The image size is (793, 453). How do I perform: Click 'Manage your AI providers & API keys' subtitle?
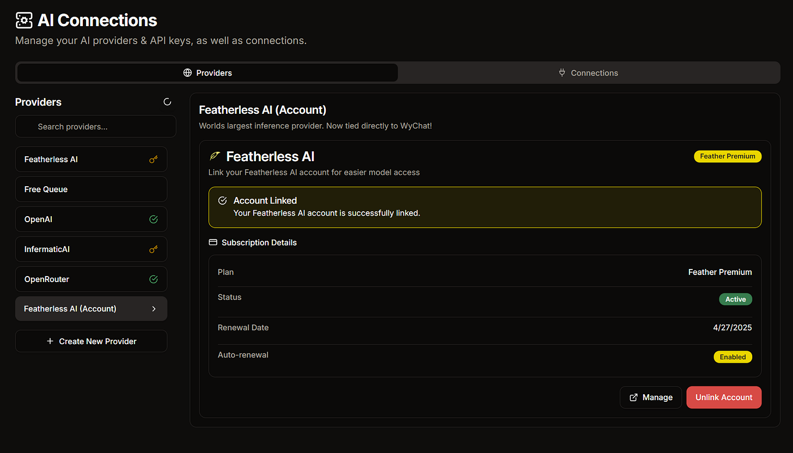(x=161, y=40)
